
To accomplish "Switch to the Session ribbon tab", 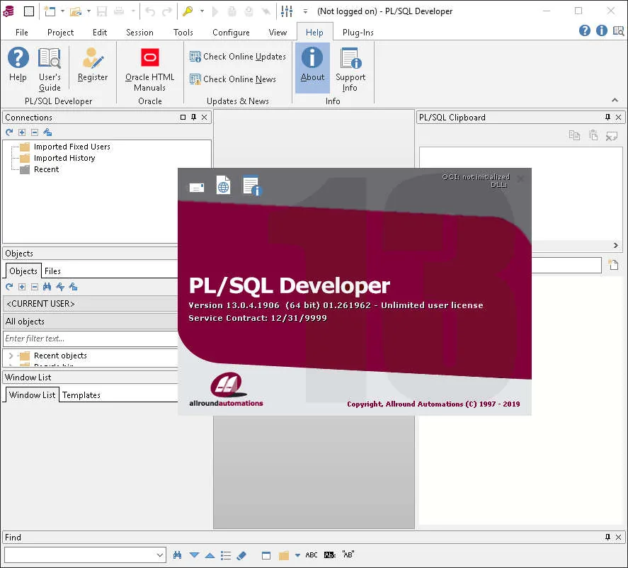I will 139,33.
